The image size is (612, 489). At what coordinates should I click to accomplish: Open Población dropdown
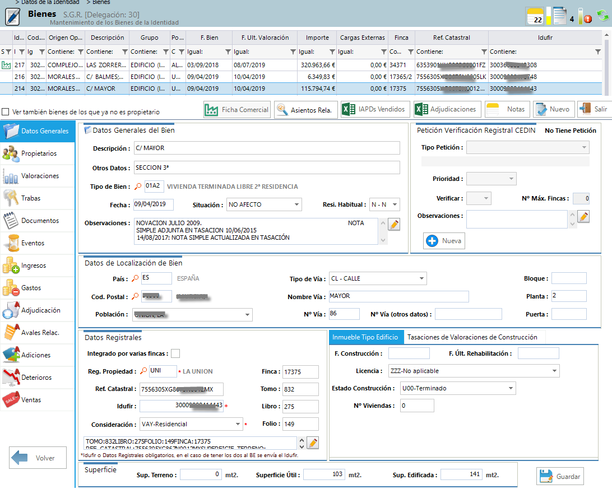coord(192,315)
